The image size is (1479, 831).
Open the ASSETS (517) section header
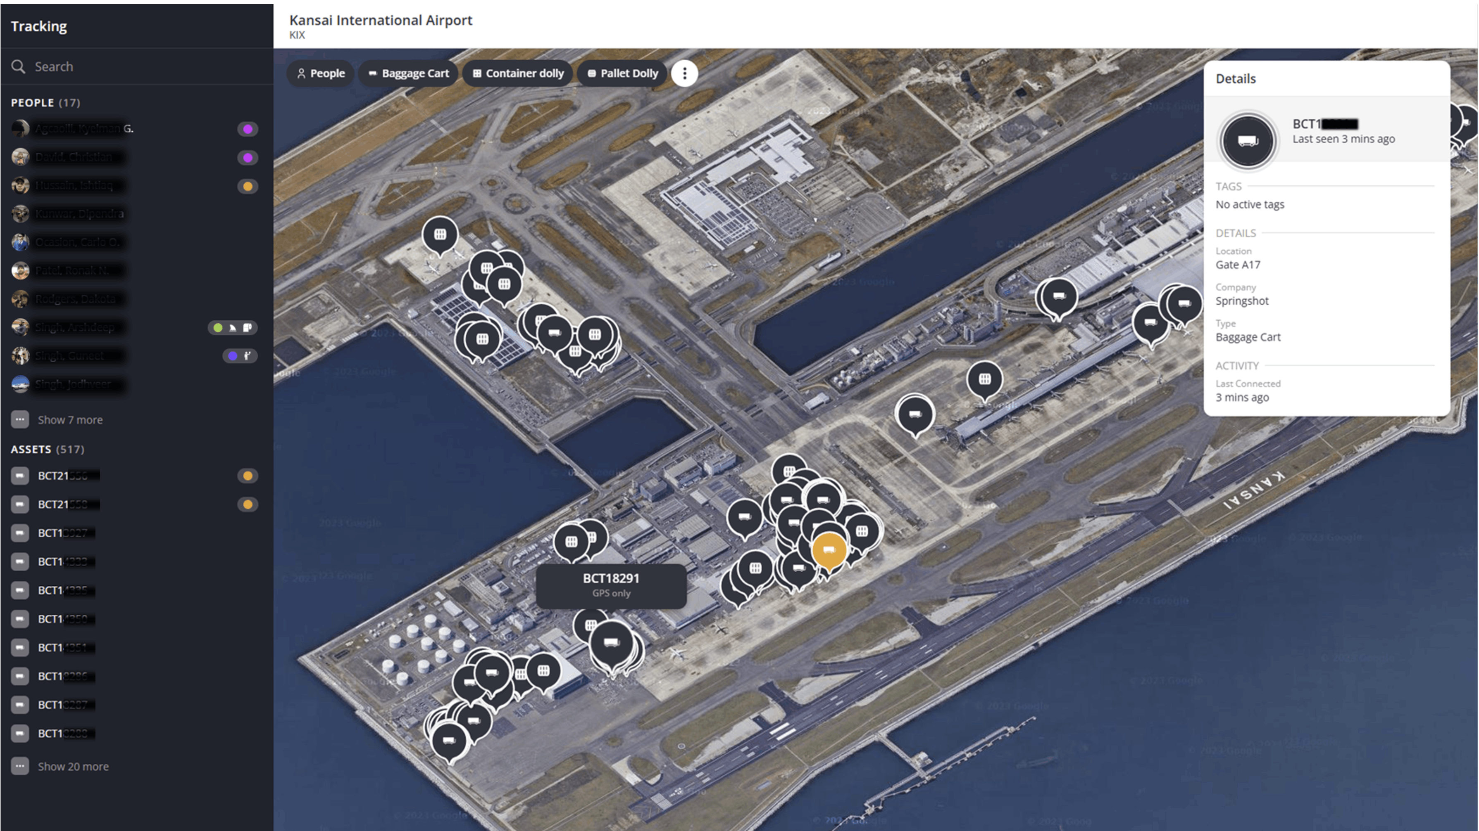47,449
